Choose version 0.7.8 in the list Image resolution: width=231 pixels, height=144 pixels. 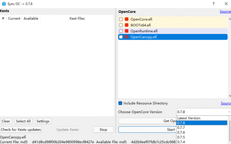click(202, 123)
